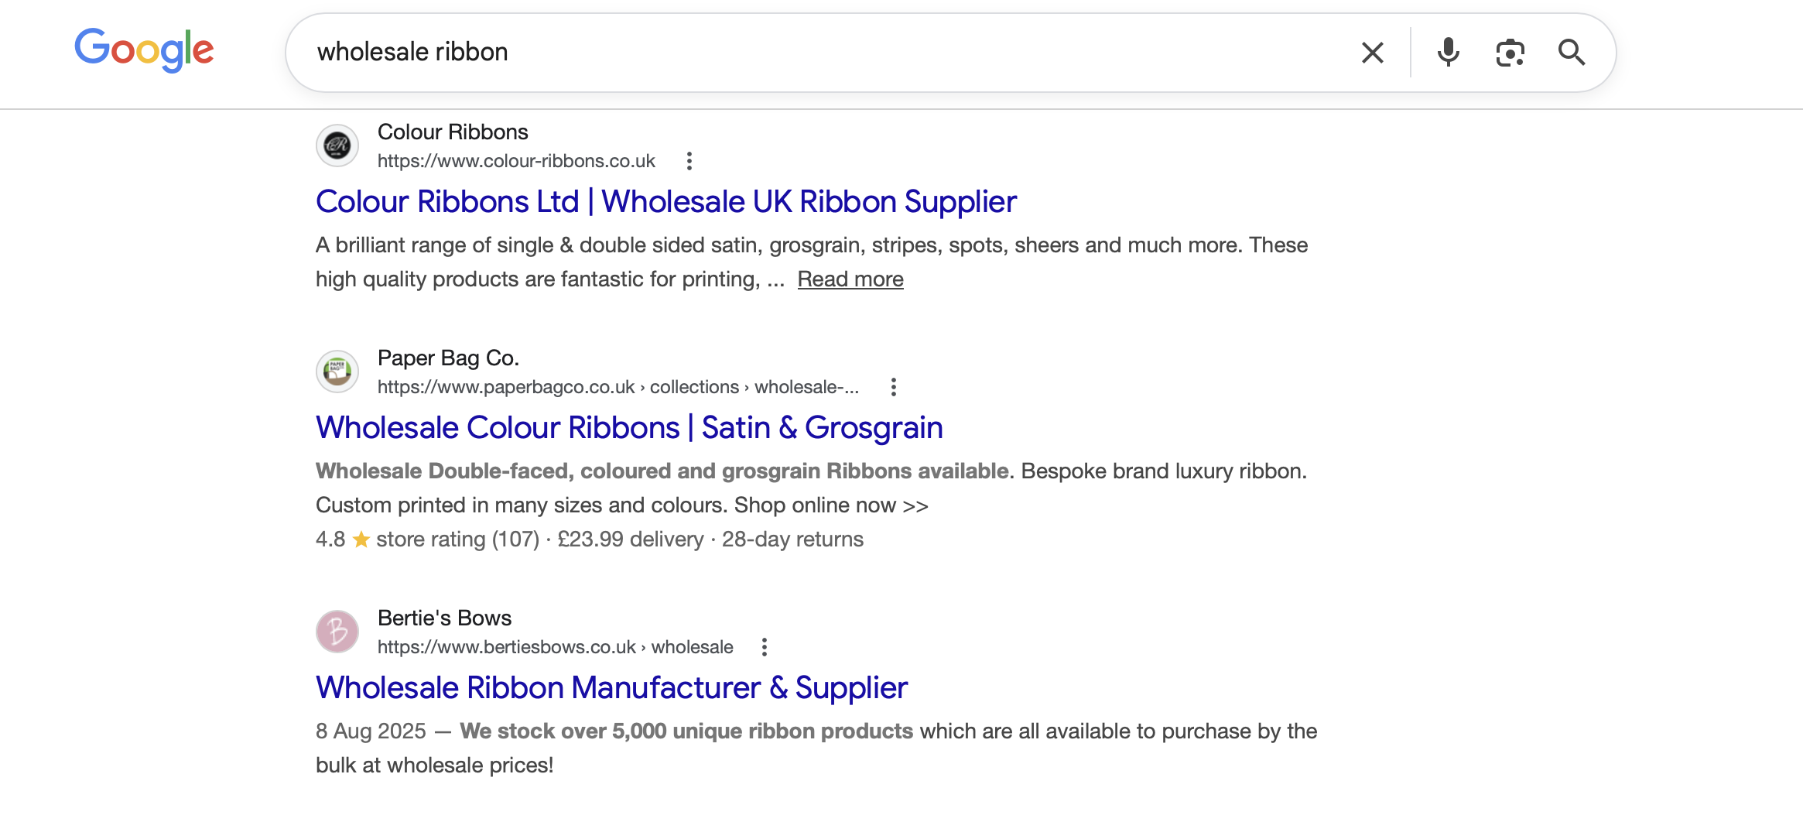
Task: Click the Paper Bag Co. favicon
Action: [x=337, y=372]
